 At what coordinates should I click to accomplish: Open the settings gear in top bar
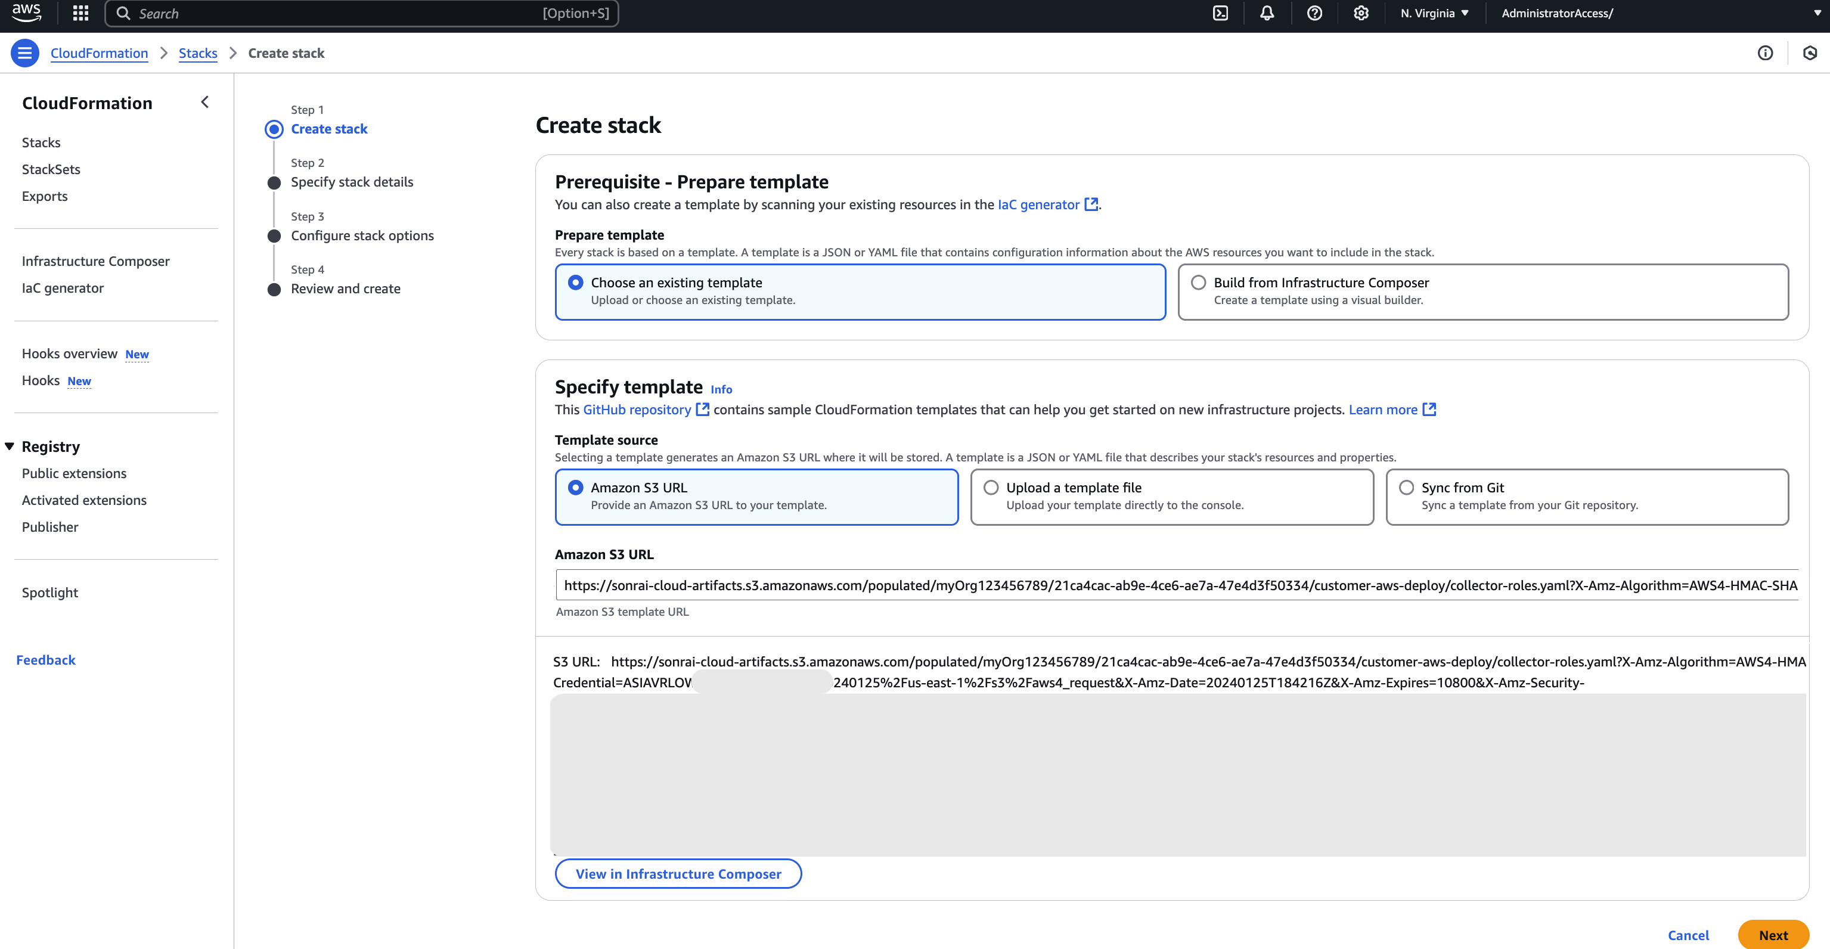pos(1360,13)
